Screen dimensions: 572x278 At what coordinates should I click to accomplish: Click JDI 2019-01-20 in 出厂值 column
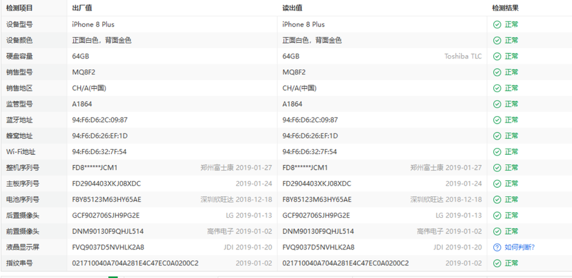(248, 248)
